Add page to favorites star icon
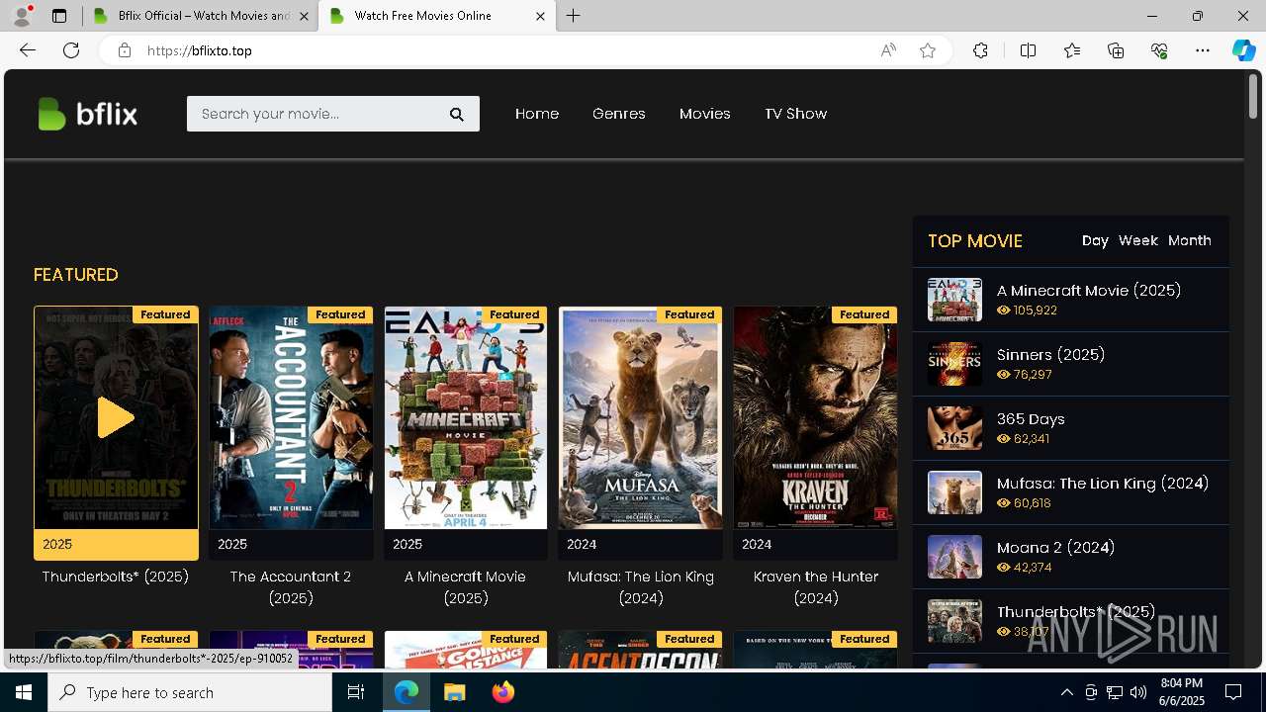1266x712 pixels. point(928,50)
